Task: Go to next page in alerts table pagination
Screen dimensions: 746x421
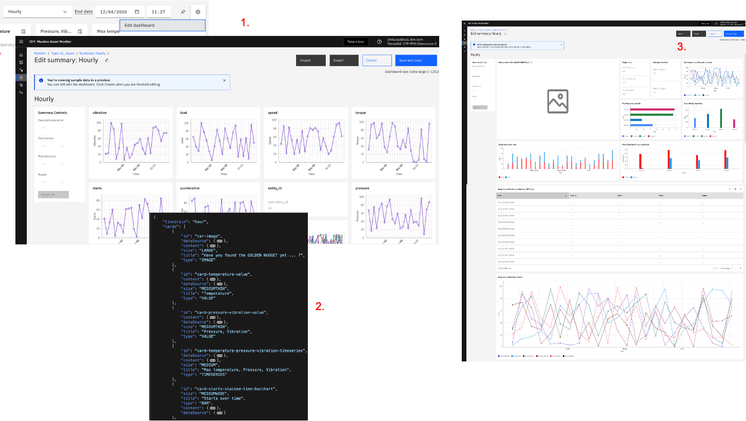Action: click(740, 269)
